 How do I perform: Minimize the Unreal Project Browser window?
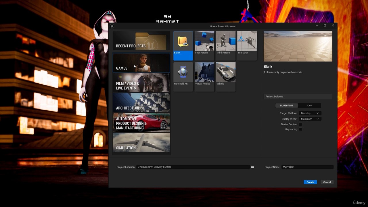click(317, 26)
